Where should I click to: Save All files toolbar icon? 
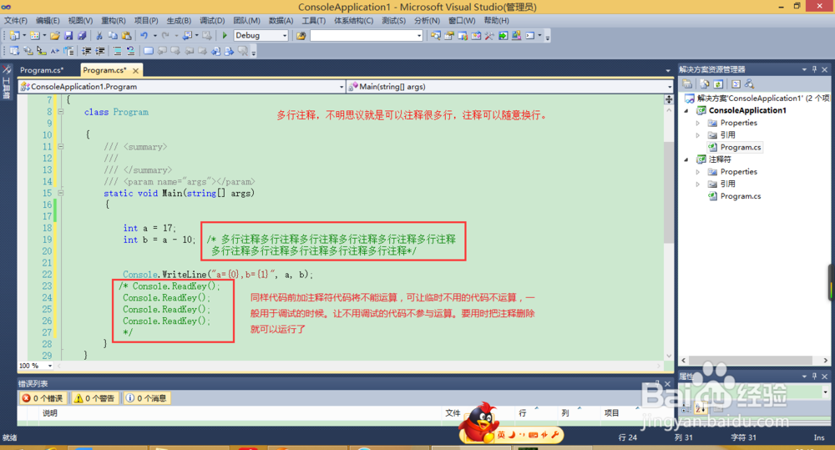click(82, 36)
